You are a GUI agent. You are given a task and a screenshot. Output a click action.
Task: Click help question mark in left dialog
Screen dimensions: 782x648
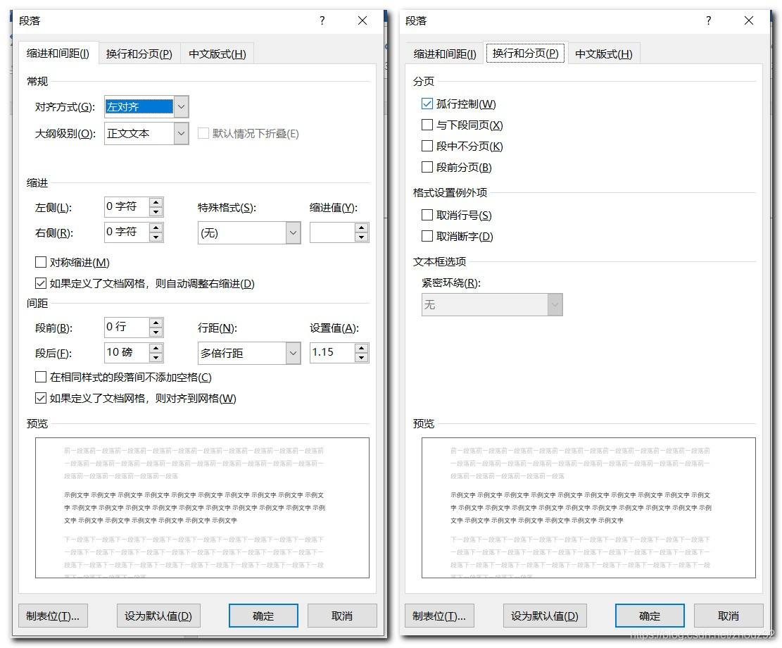322,20
